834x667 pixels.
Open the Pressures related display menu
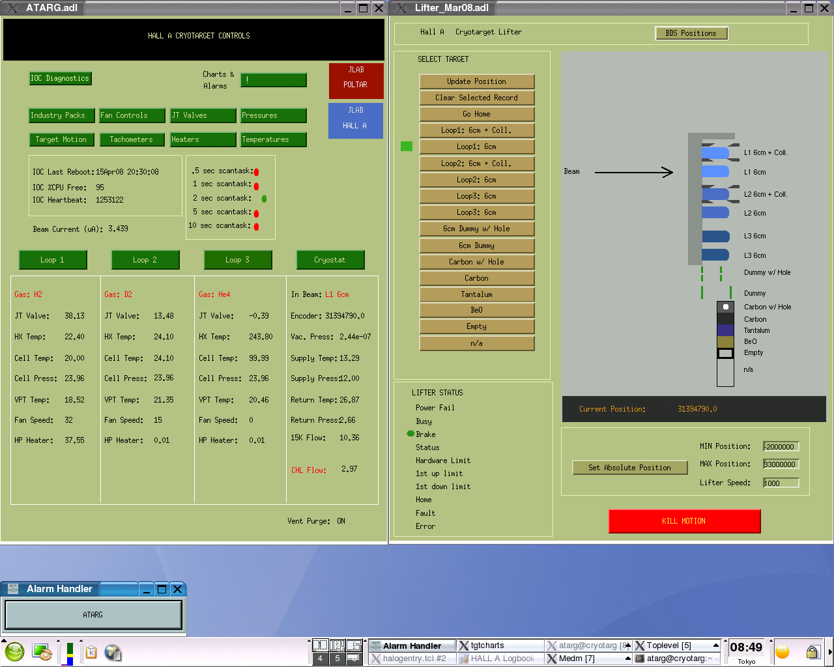pos(273,115)
